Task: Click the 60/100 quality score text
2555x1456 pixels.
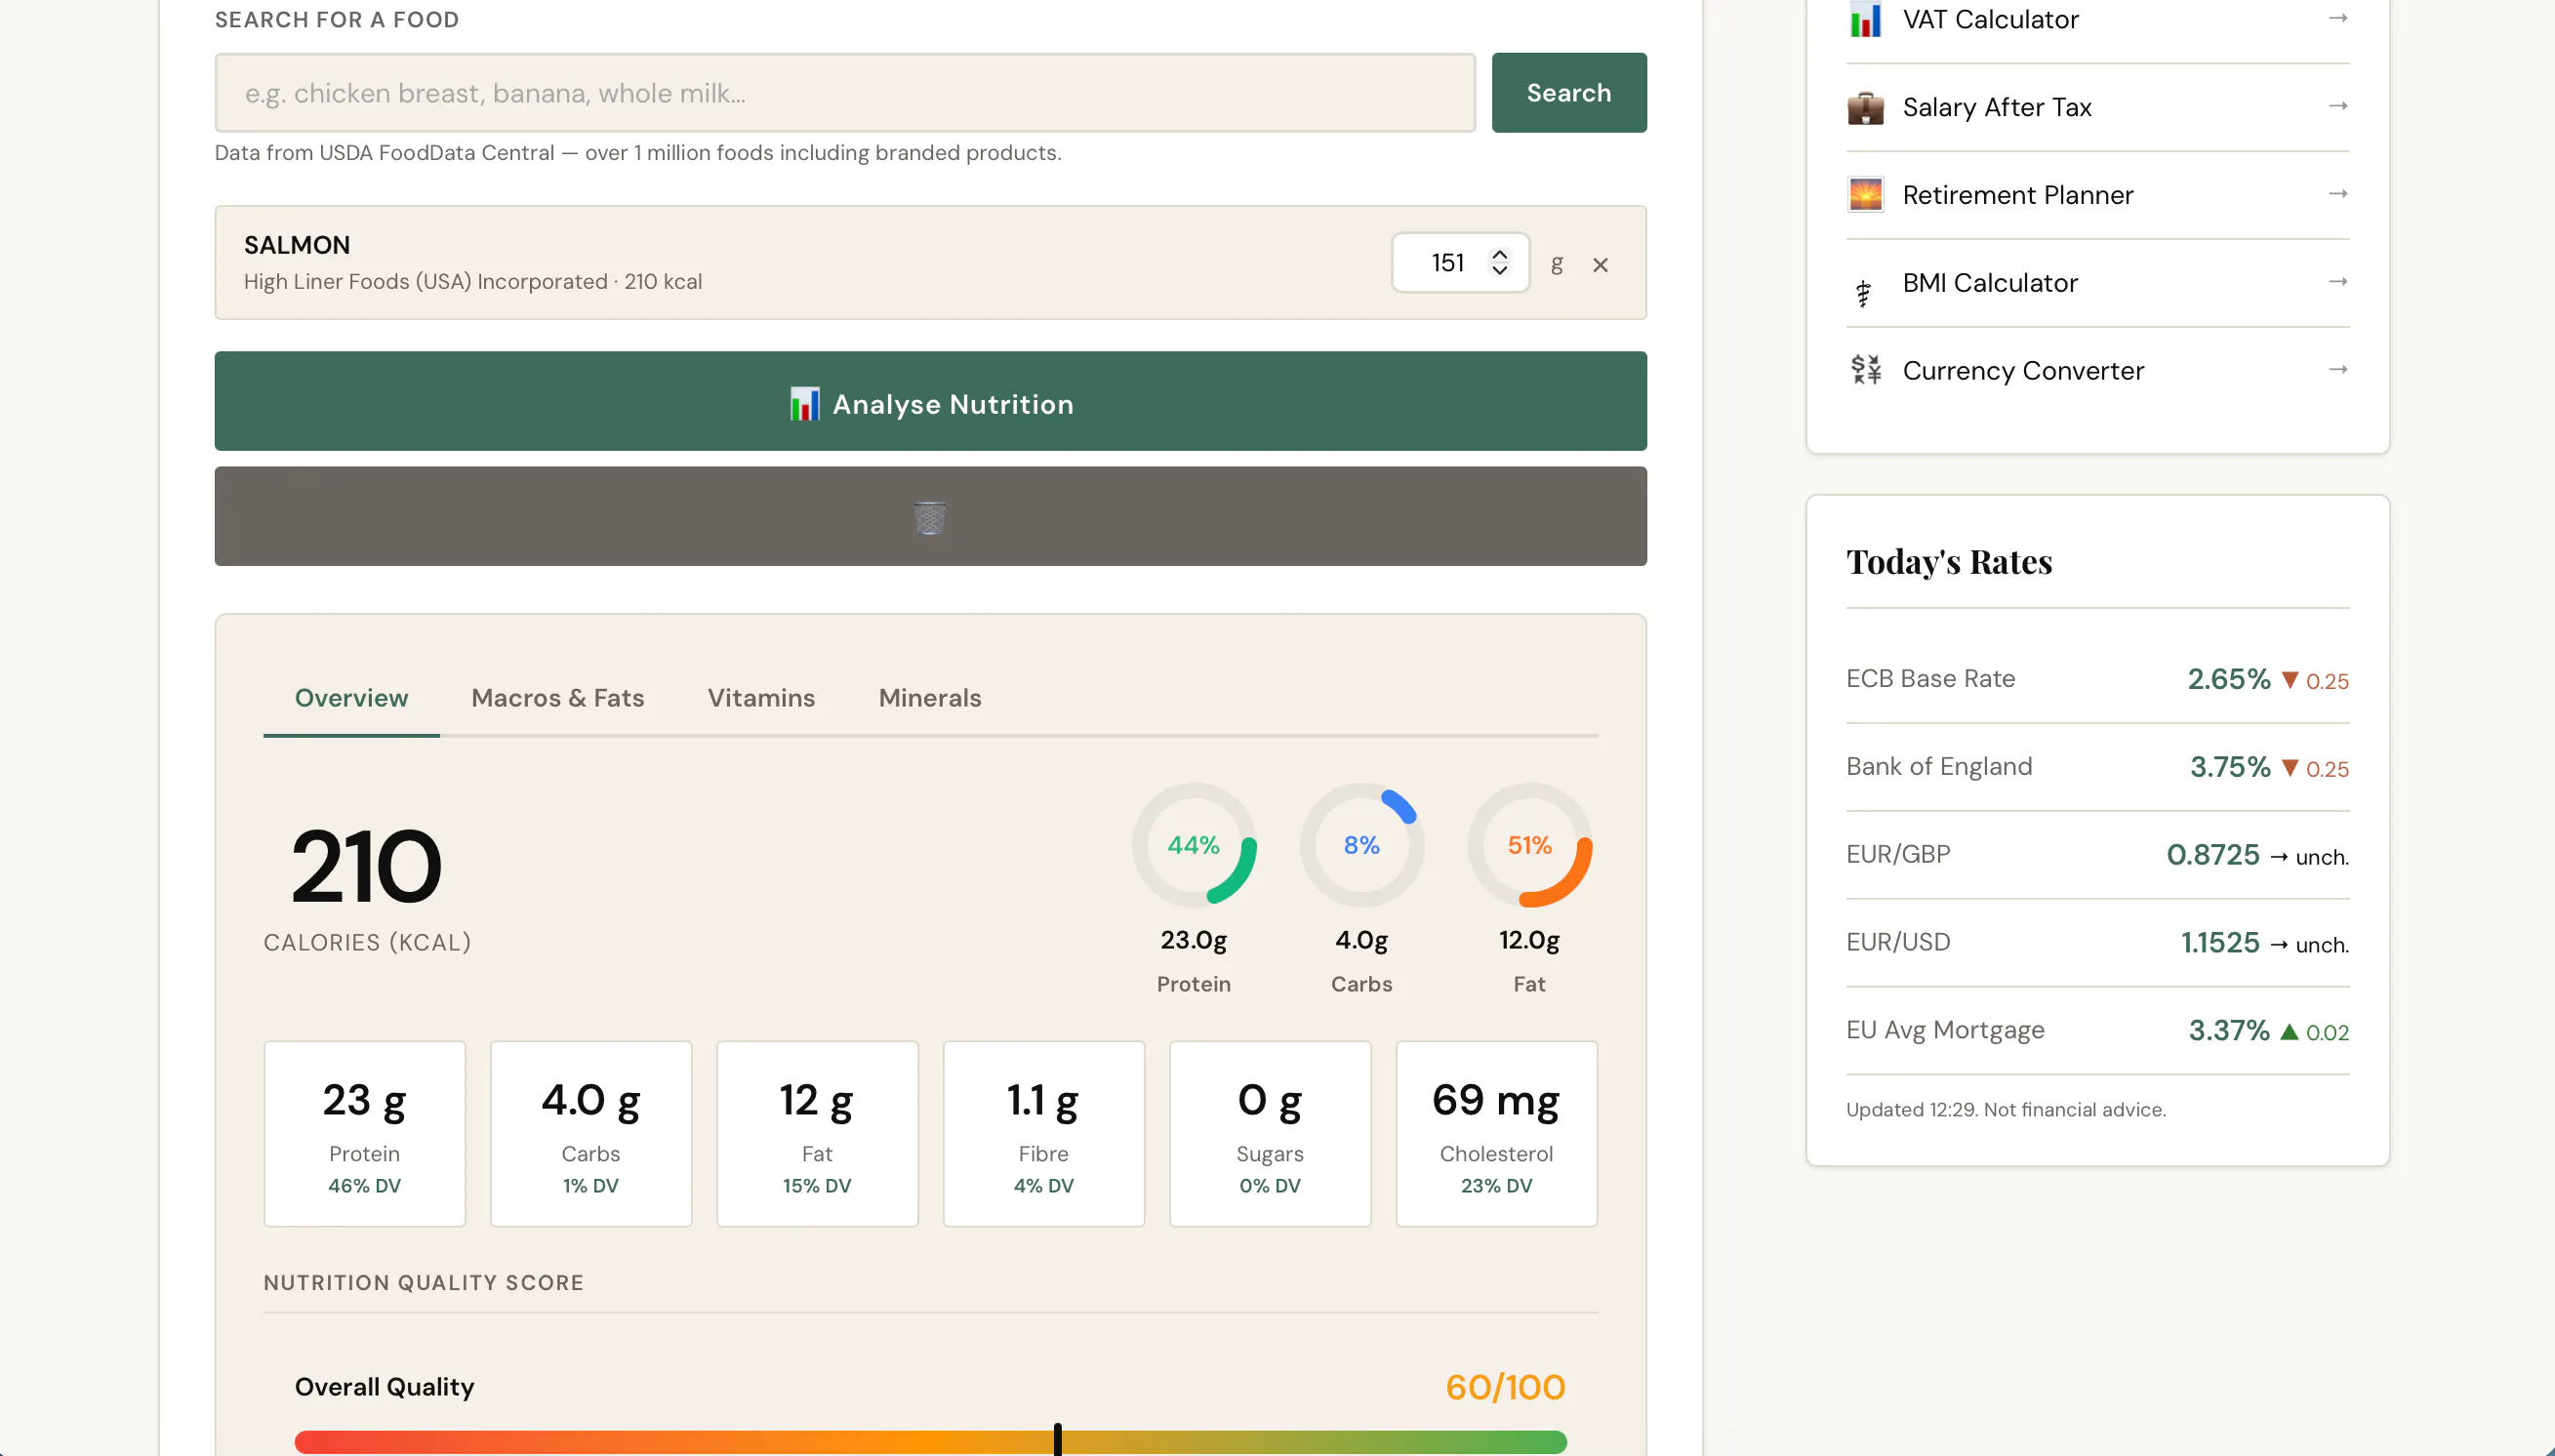Action: [x=1505, y=1387]
